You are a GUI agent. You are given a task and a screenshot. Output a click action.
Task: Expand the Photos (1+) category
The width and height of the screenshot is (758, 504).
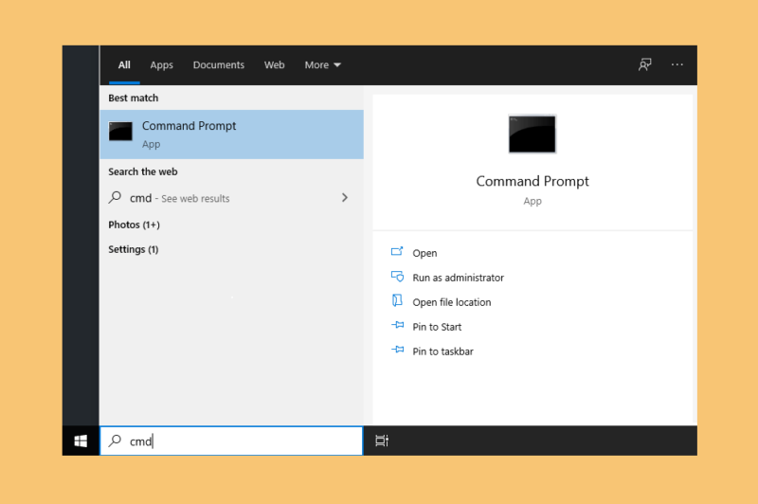[134, 225]
